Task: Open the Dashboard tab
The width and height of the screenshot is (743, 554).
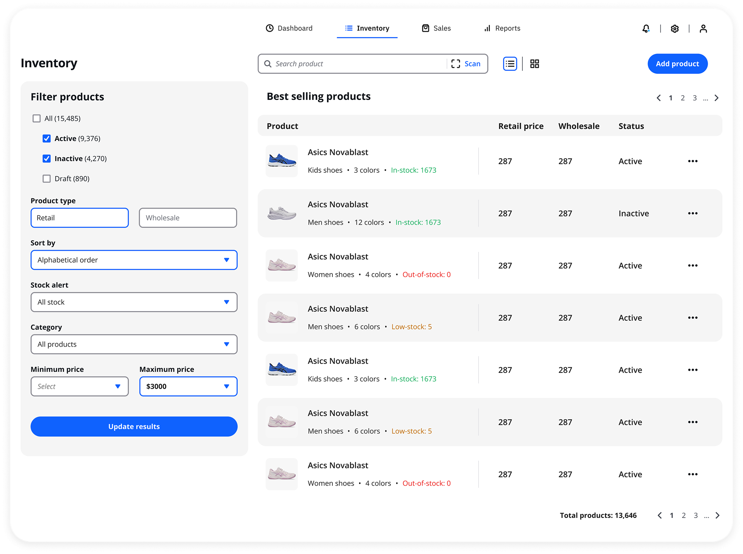Action: pyautogui.click(x=289, y=28)
